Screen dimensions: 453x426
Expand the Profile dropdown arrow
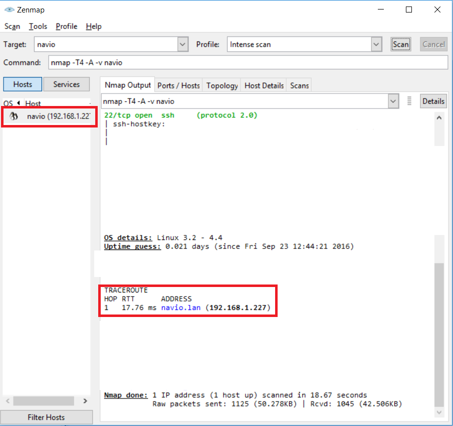pyautogui.click(x=376, y=44)
